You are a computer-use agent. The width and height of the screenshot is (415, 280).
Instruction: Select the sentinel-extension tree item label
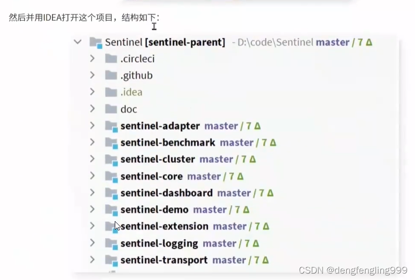164,227
